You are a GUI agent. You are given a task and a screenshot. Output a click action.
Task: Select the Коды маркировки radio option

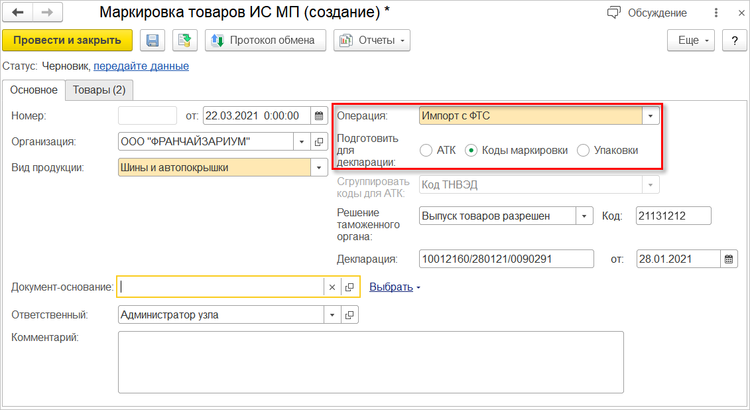(471, 151)
